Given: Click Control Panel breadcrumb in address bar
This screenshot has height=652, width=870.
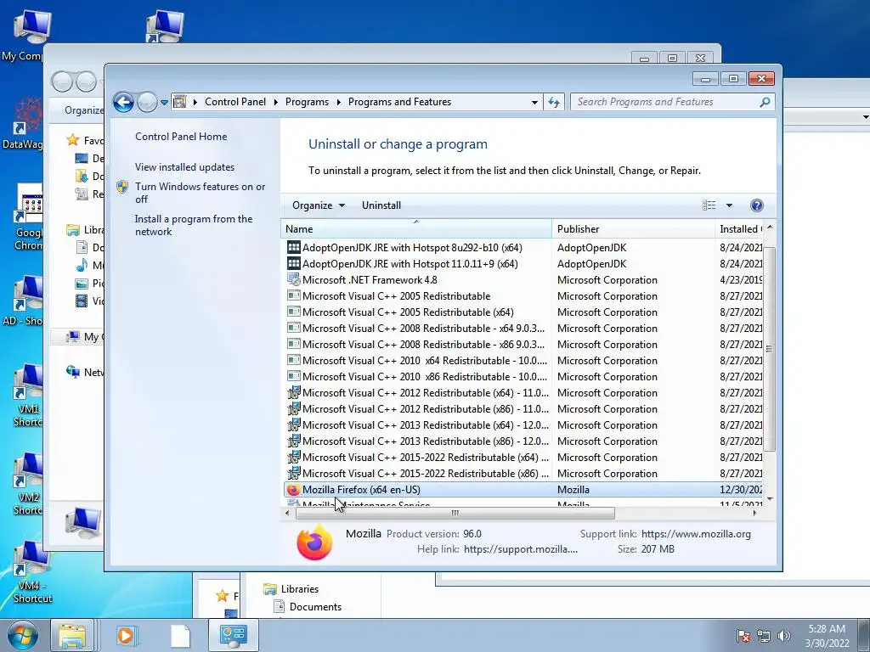Looking at the screenshot, I should point(235,102).
